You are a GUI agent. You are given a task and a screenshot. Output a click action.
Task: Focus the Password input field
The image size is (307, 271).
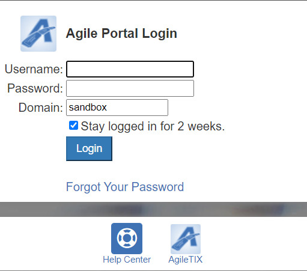(130, 88)
